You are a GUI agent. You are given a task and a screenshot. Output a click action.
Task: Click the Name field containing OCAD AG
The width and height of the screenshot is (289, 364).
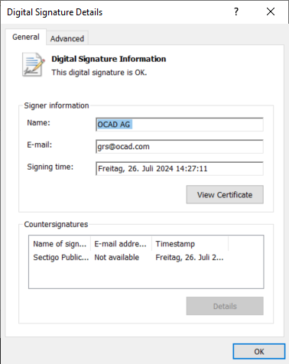[180, 125]
